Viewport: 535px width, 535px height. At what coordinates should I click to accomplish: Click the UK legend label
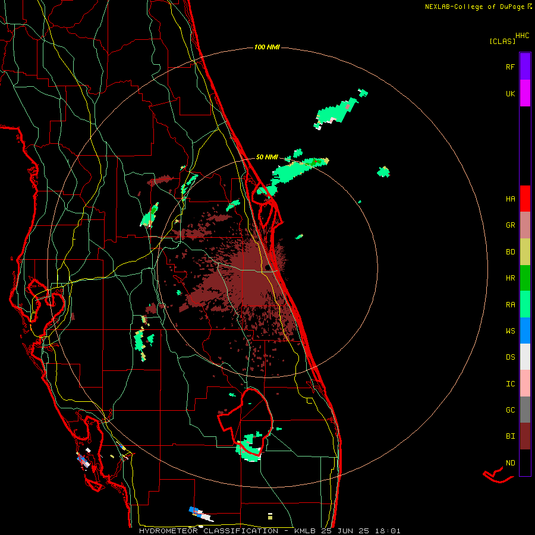(510, 93)
